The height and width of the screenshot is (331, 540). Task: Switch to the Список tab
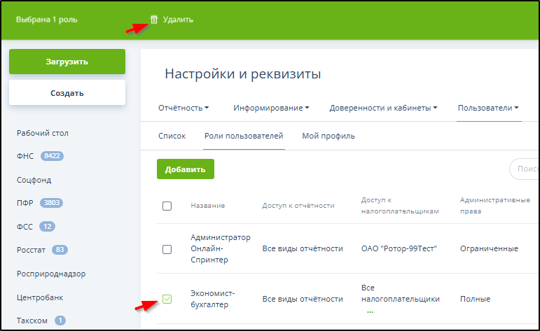[172, 136]
